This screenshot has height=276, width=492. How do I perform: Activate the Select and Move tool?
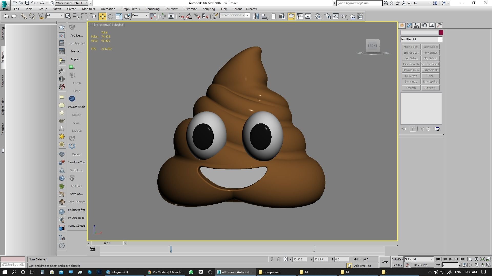point(102,16)
